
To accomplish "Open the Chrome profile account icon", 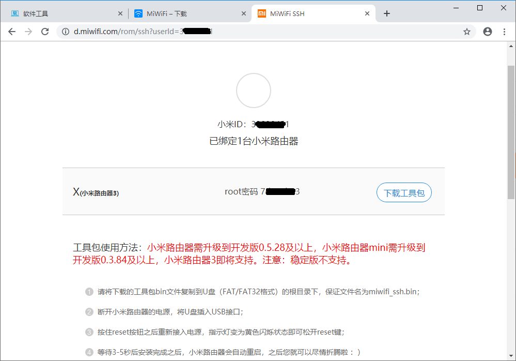I will [488, 32].
